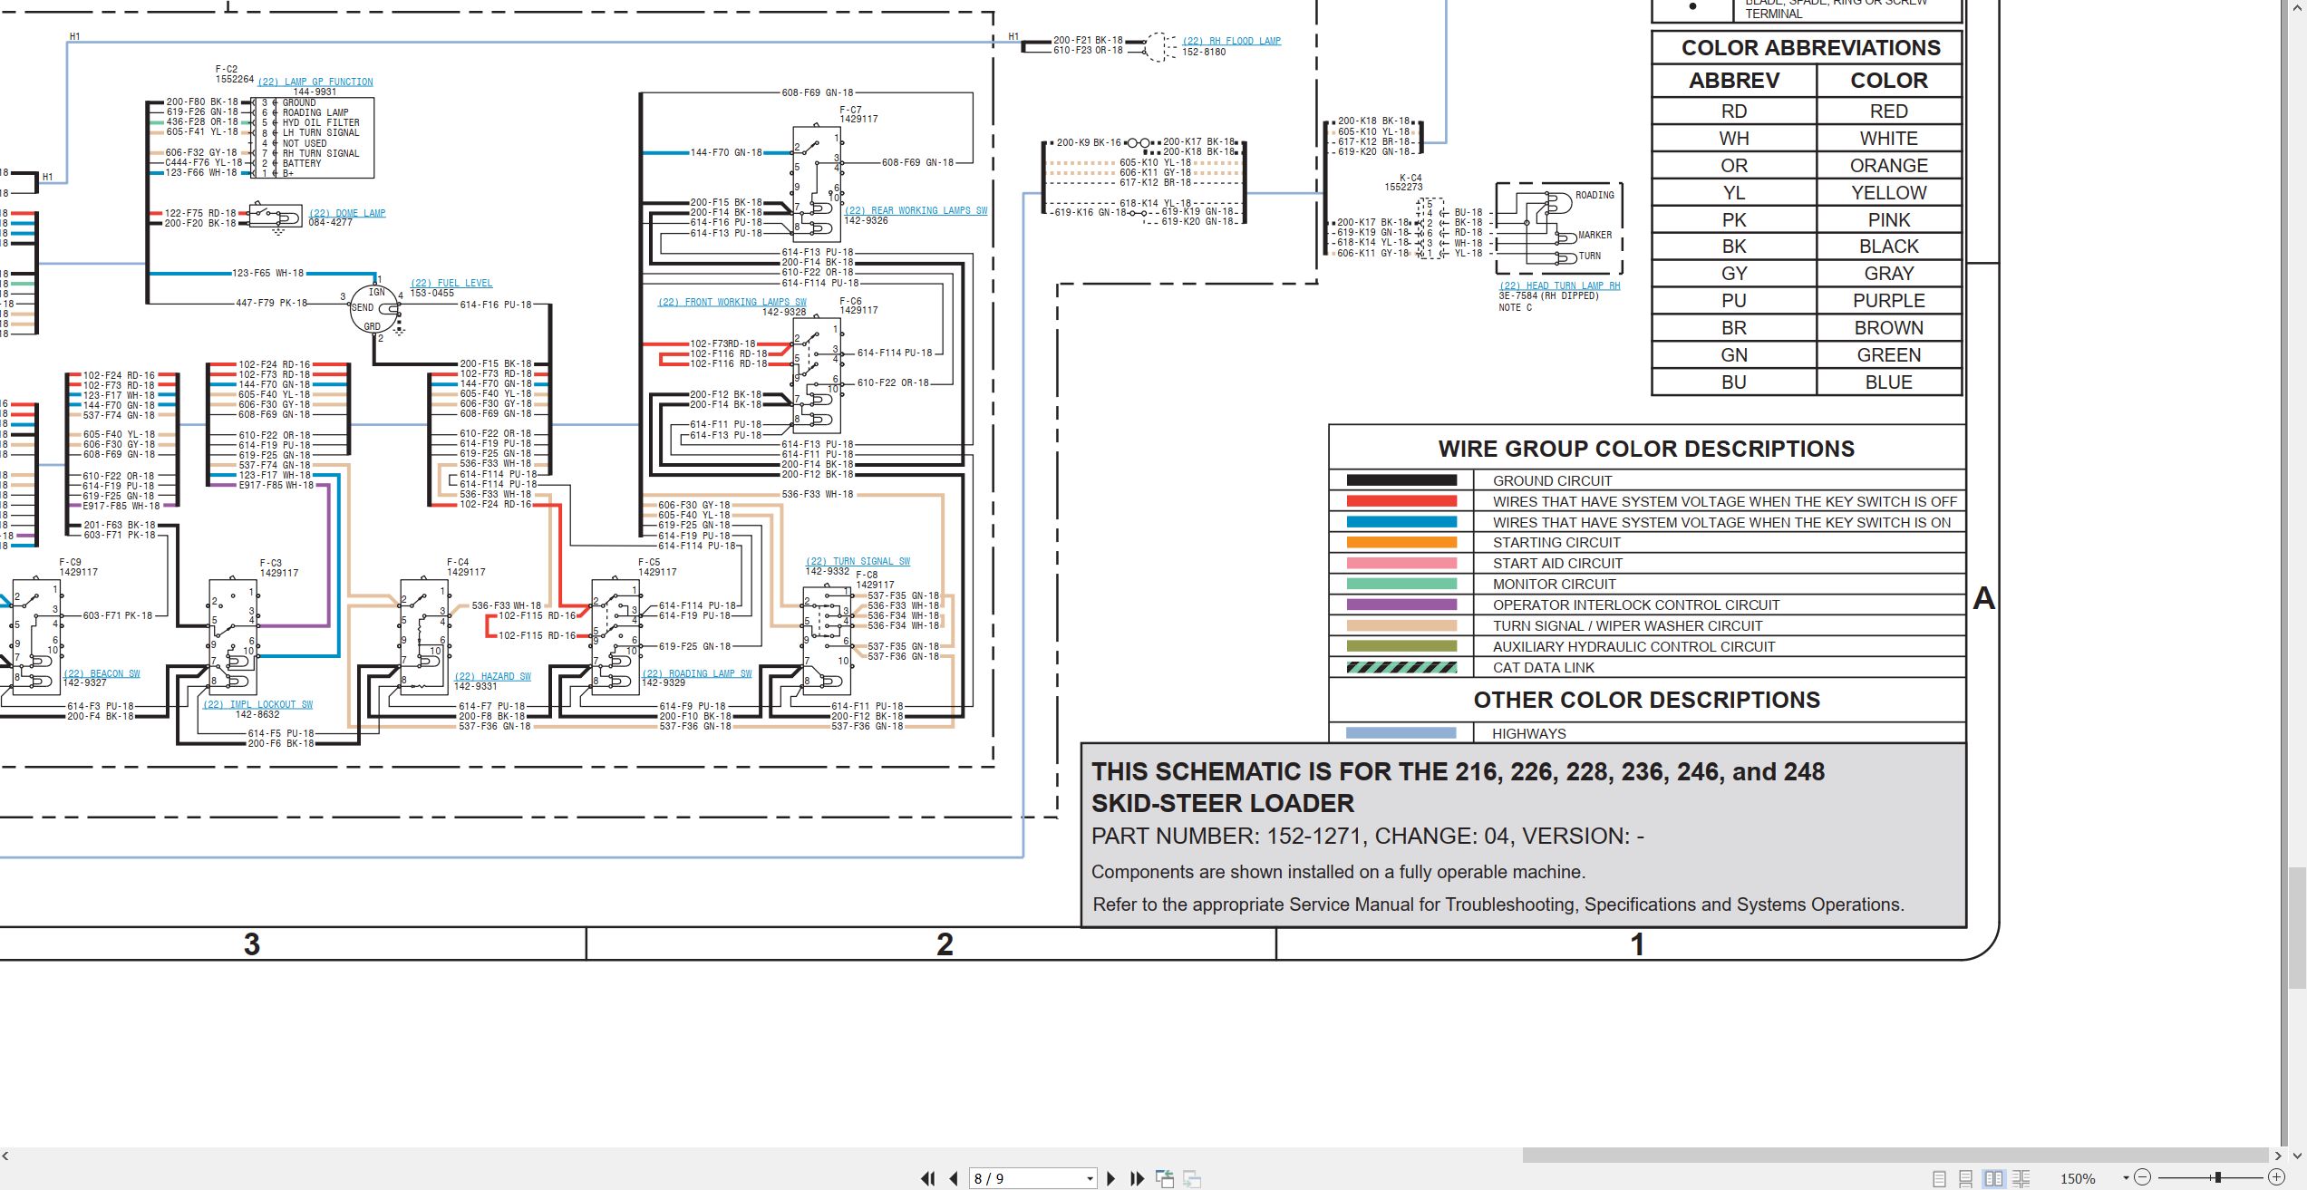Viewport: 2307px width, 1190px height.
Task: Click the '447-F79 PK-18' wire label
Action: 271,303
